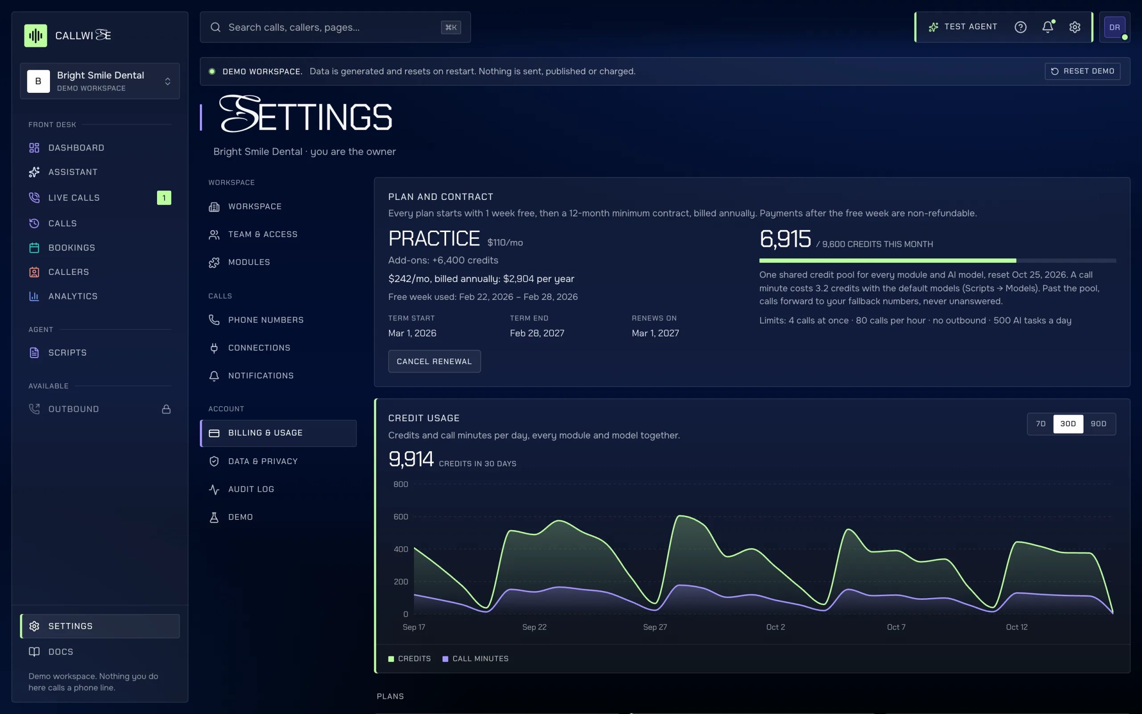Open the DR user avatar
The image size is (1142, 714).
1115,27
